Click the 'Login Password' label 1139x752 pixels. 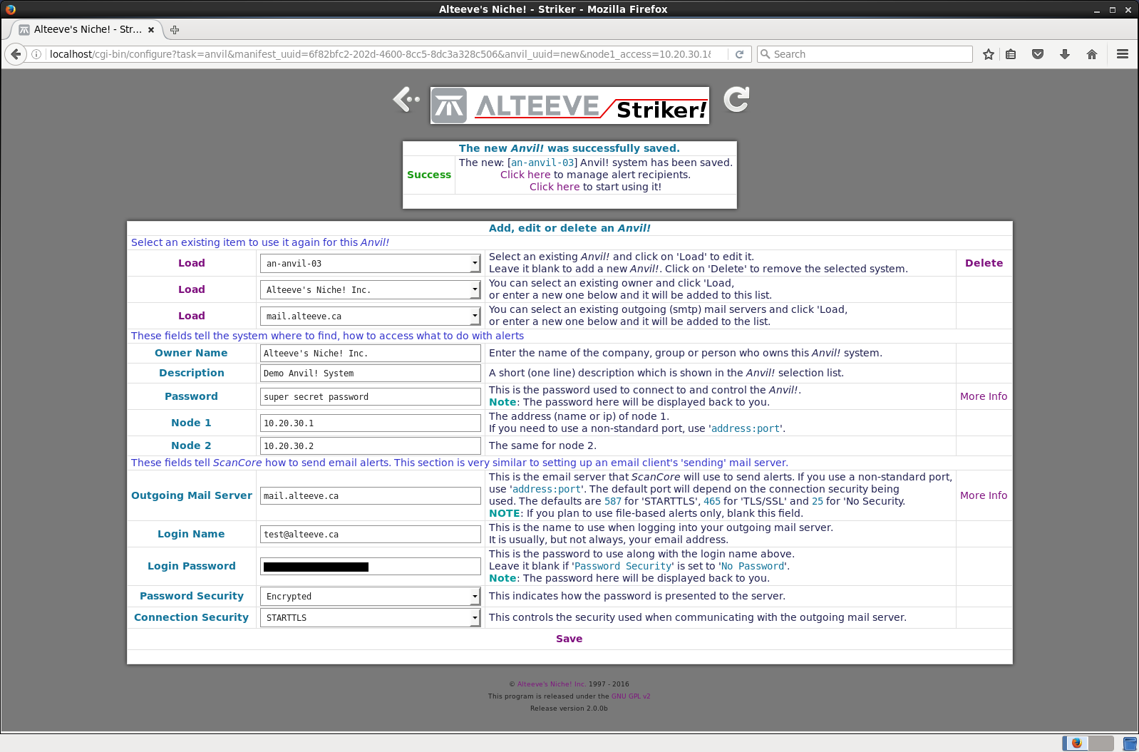pos(191,566)
